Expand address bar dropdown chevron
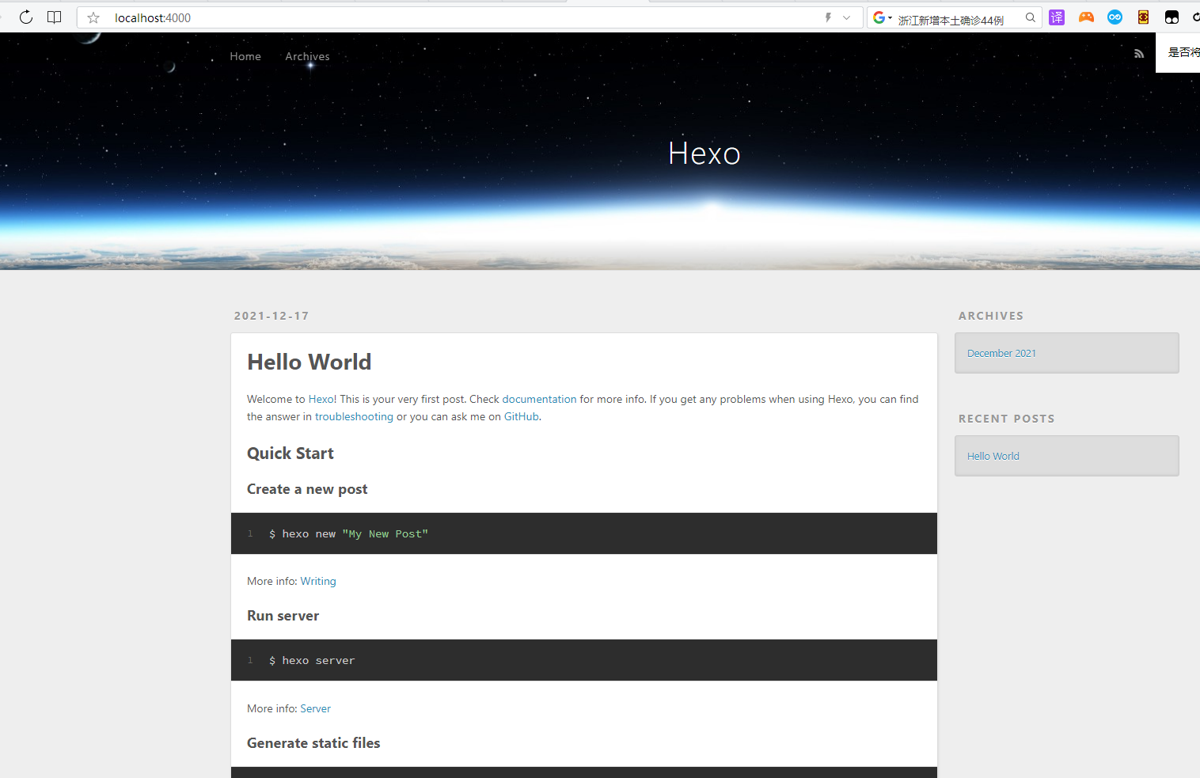Image resolution: width=1200 pixels, height=778 pixels. tap(846, 17)
